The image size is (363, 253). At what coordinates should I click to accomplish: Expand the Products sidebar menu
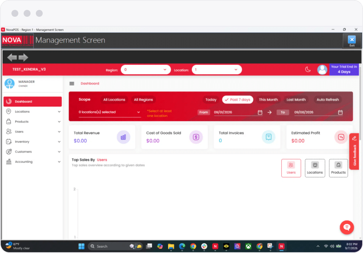click(x=33, y=122)
